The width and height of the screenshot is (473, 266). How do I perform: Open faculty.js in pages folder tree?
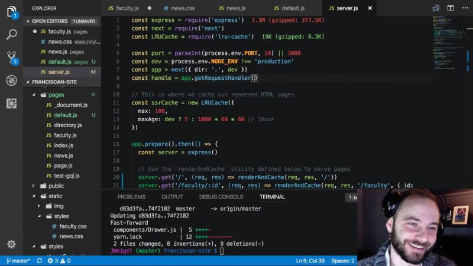[62, 135]
